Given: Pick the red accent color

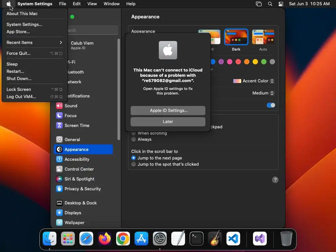Looking at the screenshot, I should point(238,62).
